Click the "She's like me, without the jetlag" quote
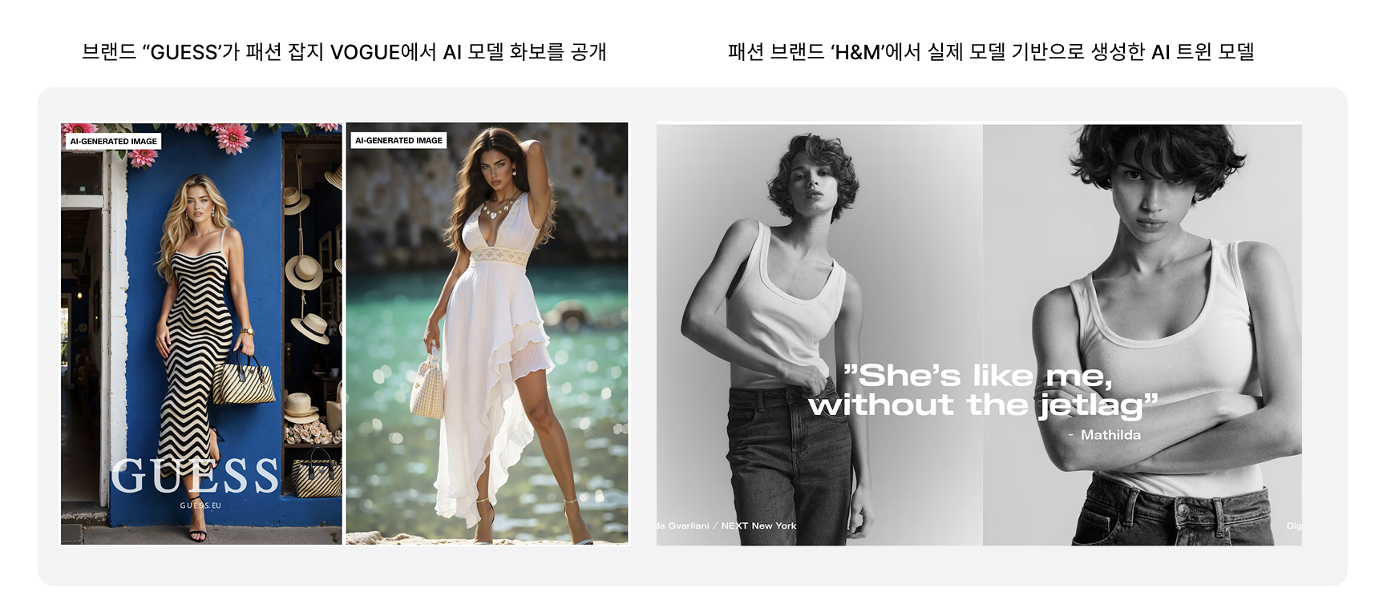This screenshot has width=1395, height=616. [x=984, y=391]
